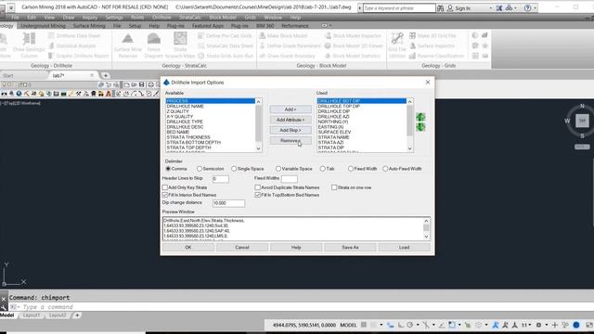Click Define Pre-Calc Grids ribbon icon

tap(201, 35)
